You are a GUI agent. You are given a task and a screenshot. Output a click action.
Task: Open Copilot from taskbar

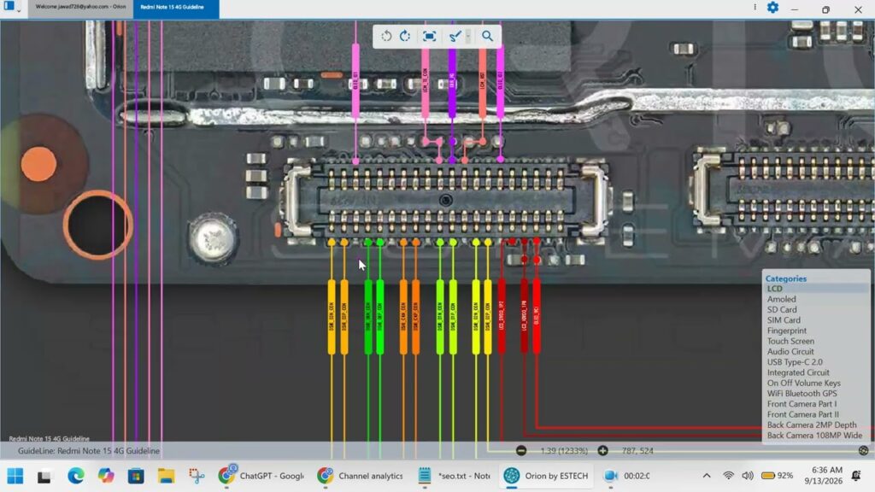tap(105, 476)
